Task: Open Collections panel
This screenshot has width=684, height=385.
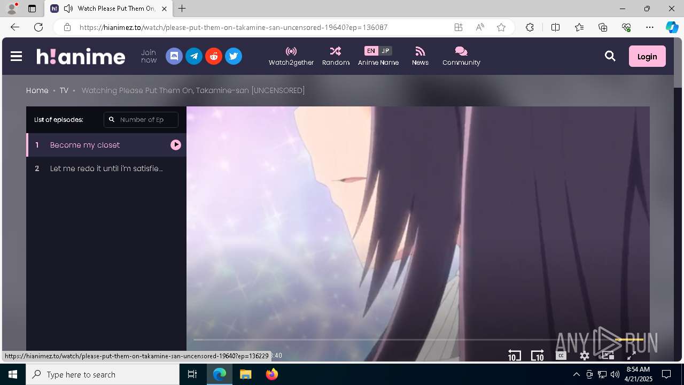Action: [x=603, y=27]
